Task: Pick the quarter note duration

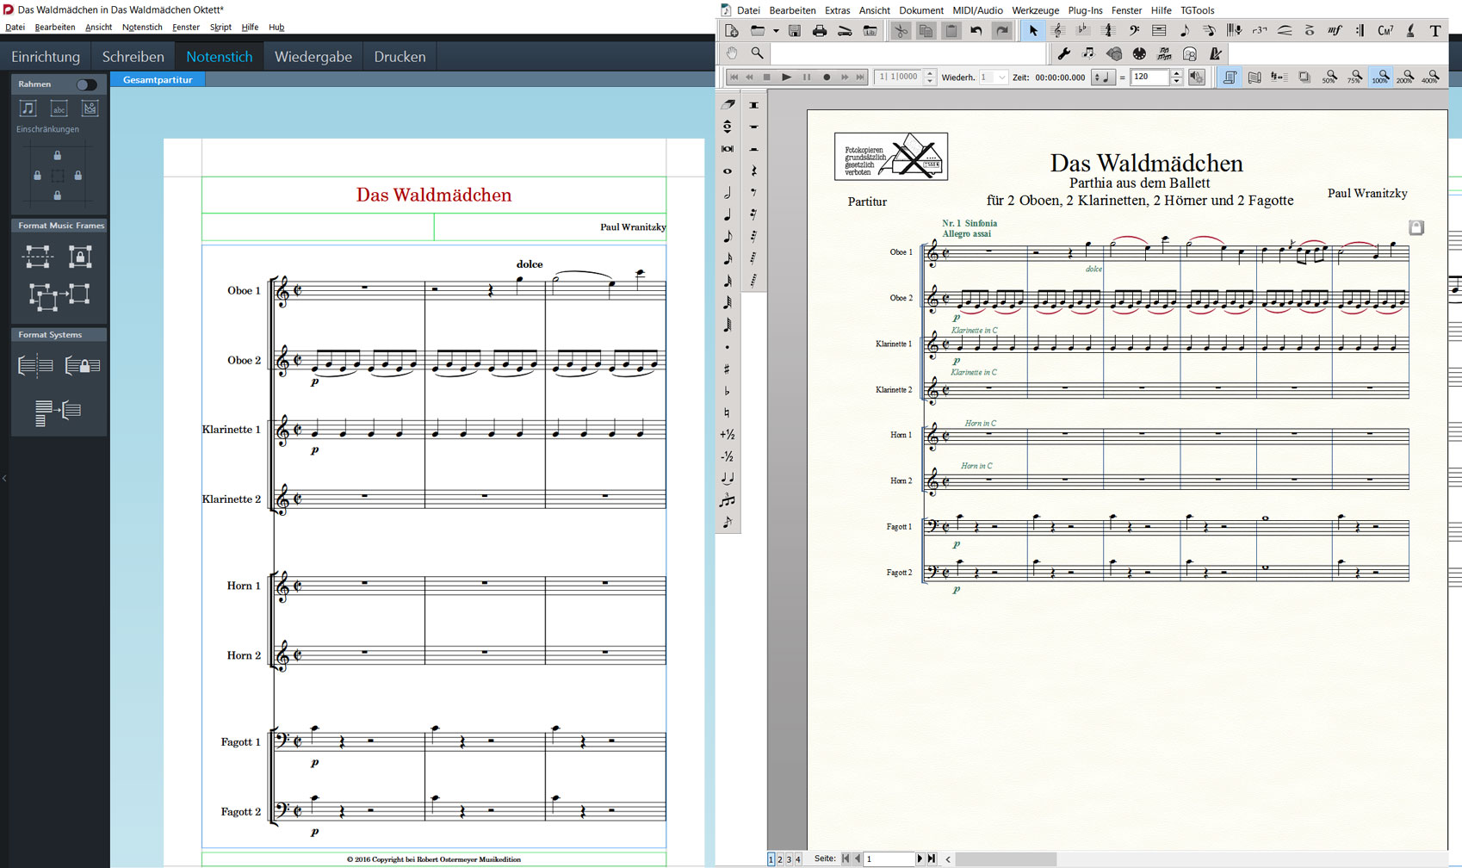Action: tap(728, 215)
